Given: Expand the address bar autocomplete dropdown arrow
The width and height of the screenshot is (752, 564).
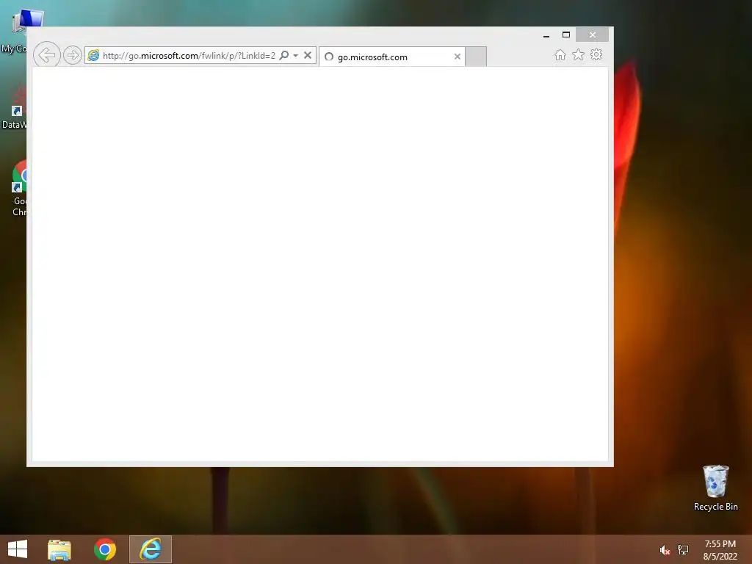Looking at the screenshot, I should (x=296, y=56).
